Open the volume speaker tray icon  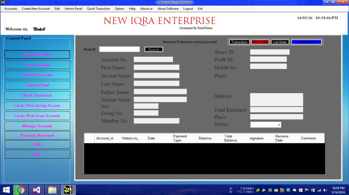pyautogui.click(x=325, y=190)
